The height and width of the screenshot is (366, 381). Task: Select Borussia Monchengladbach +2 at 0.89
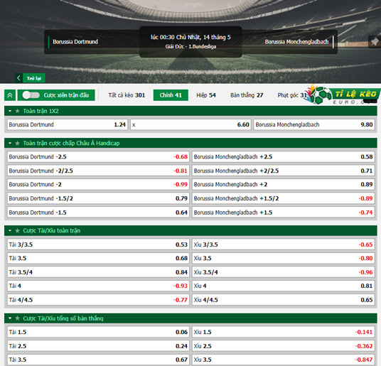tap(283, 185)
